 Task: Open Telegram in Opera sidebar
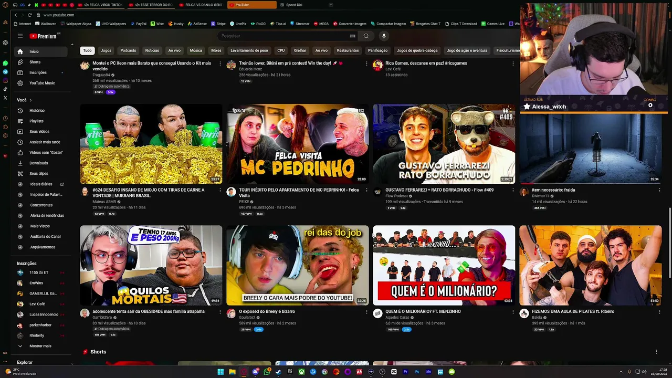pos(5,72)
